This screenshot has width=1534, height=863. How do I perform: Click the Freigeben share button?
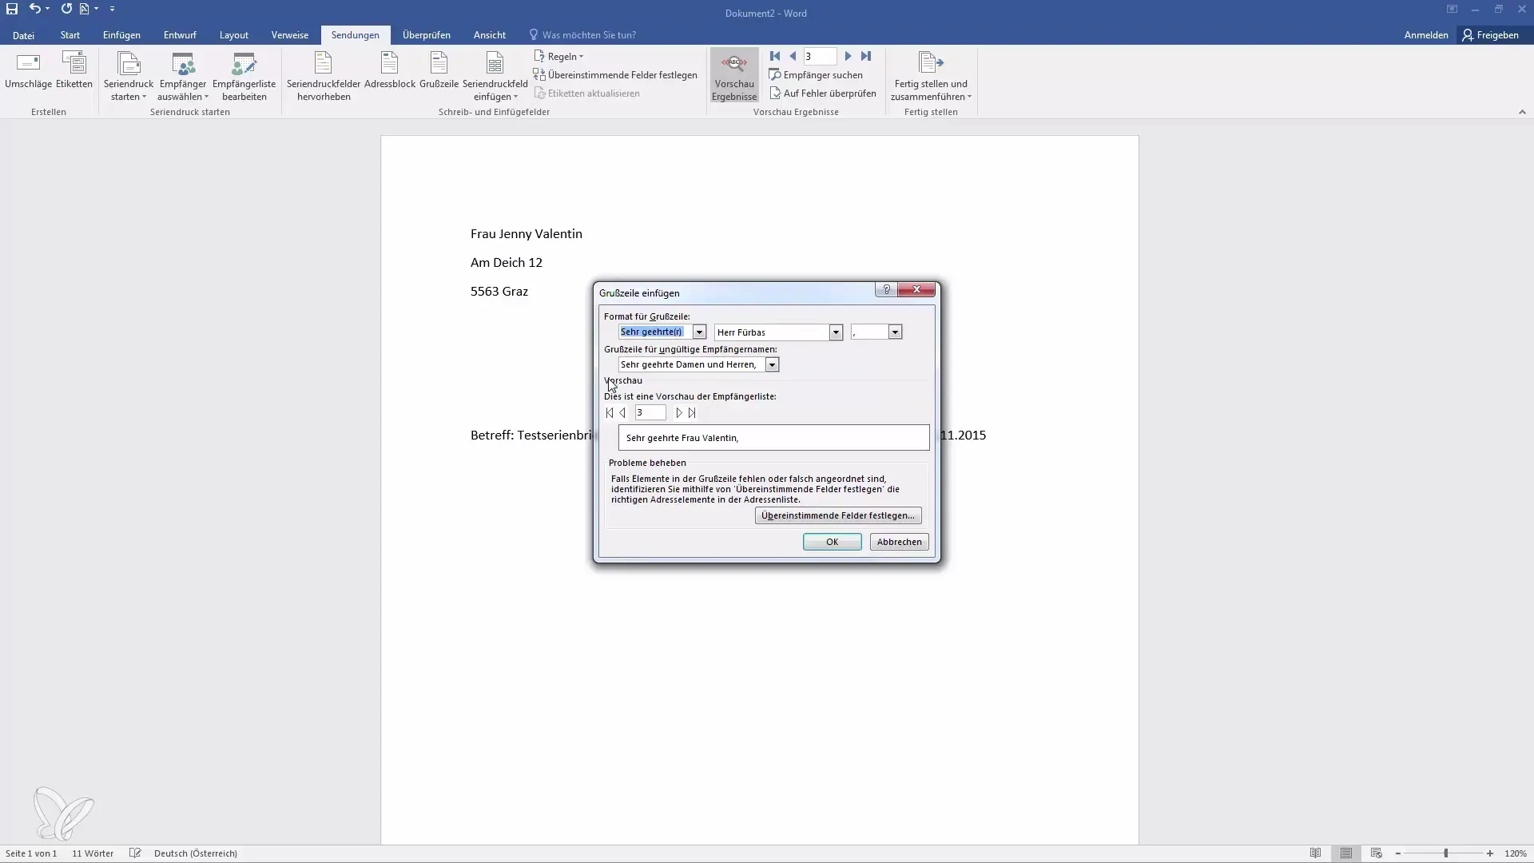tap(1491, 35)
